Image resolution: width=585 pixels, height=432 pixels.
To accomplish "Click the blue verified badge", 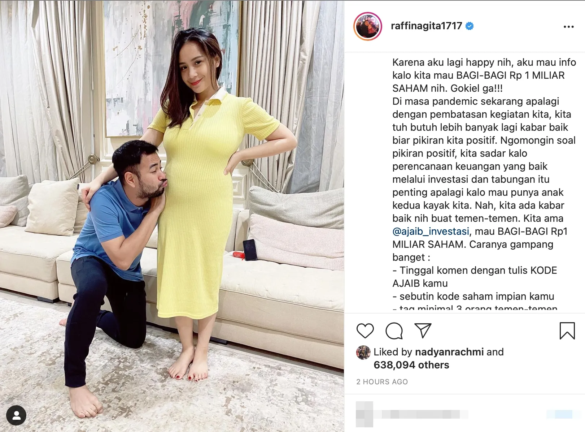I will click(470, 26).
